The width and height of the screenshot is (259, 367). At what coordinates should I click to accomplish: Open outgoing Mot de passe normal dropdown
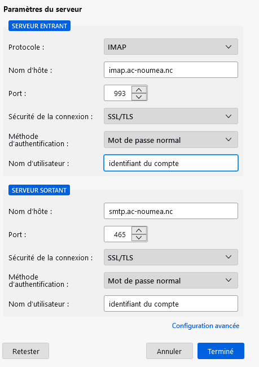point(171,281)
